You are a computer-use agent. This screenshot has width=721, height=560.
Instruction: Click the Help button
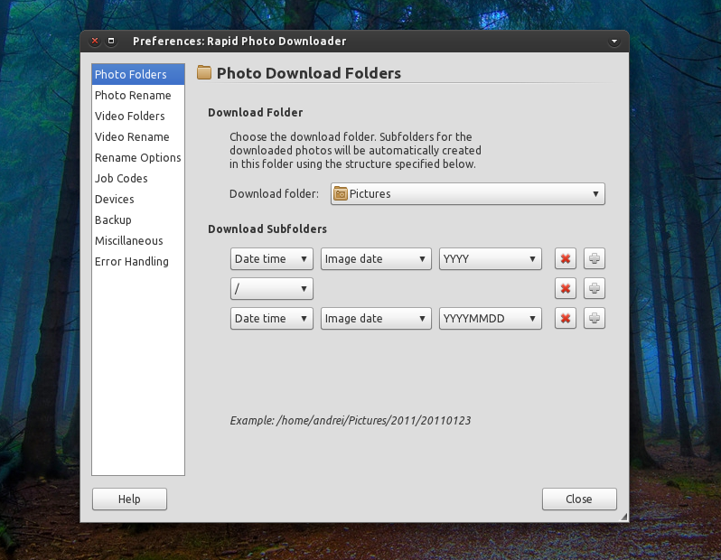pos(129,499)
